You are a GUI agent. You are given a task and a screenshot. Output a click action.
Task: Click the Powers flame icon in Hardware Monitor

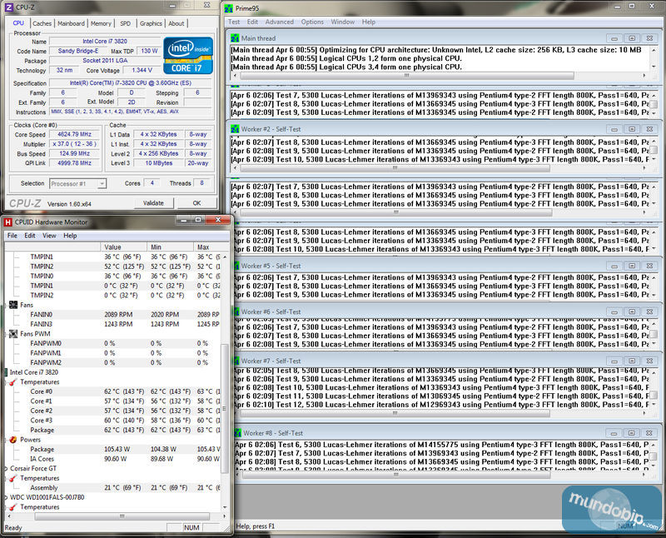[13, 440]
